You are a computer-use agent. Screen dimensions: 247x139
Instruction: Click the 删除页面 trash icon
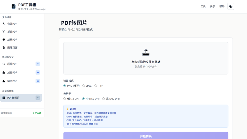click(4, 48)
